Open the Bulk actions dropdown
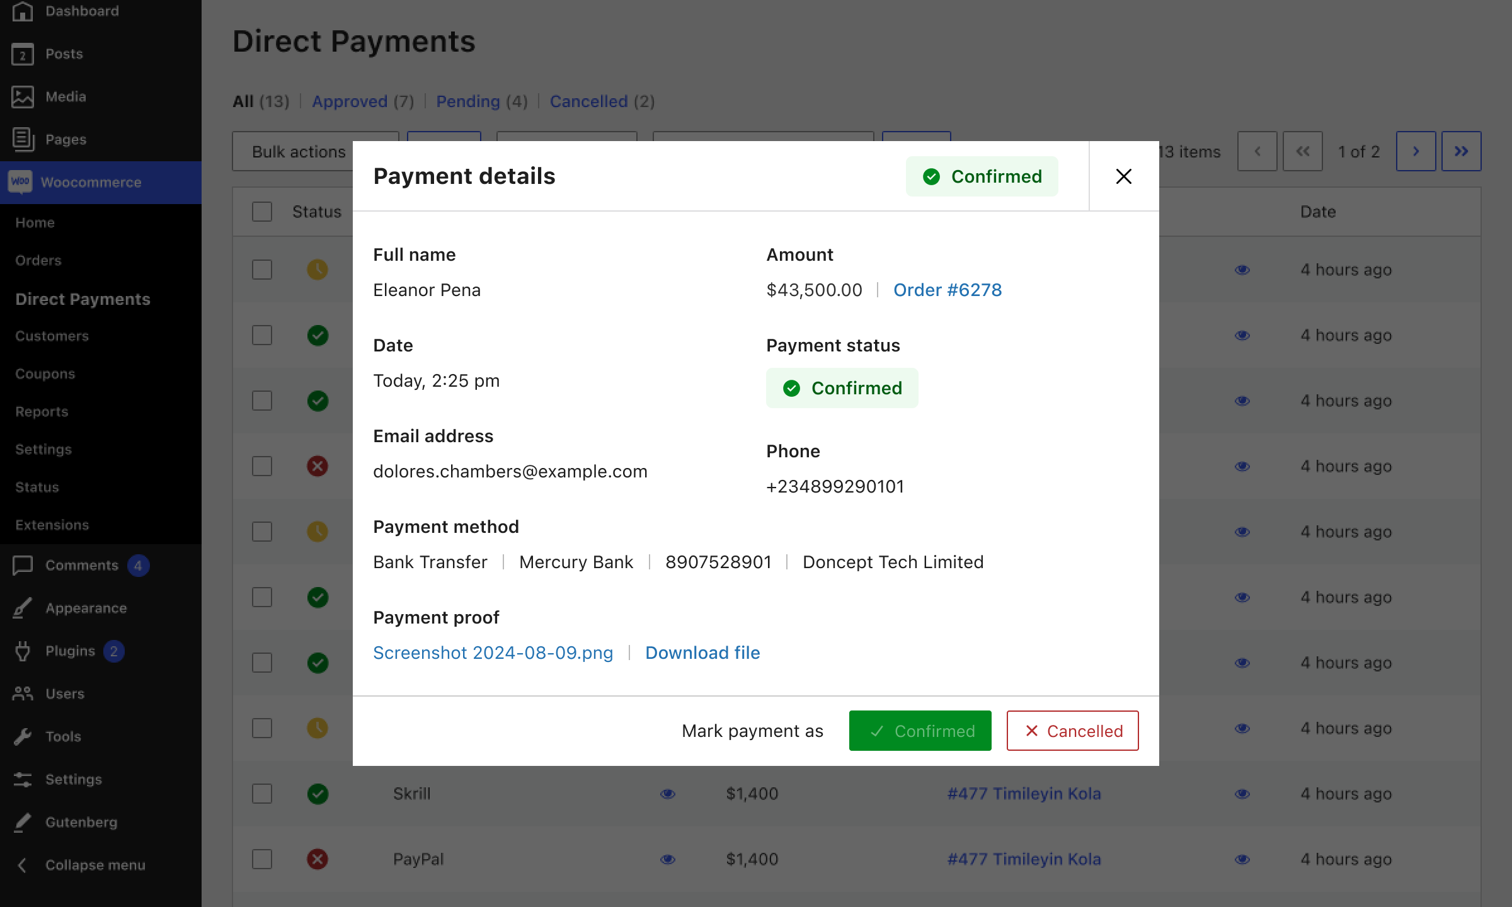This screenshot has width=1512, height=907. point(299,152)
